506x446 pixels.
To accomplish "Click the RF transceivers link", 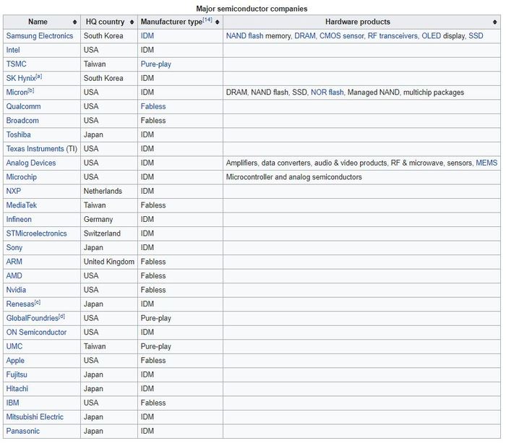I will pyautogui.click(x=393, y=36).
